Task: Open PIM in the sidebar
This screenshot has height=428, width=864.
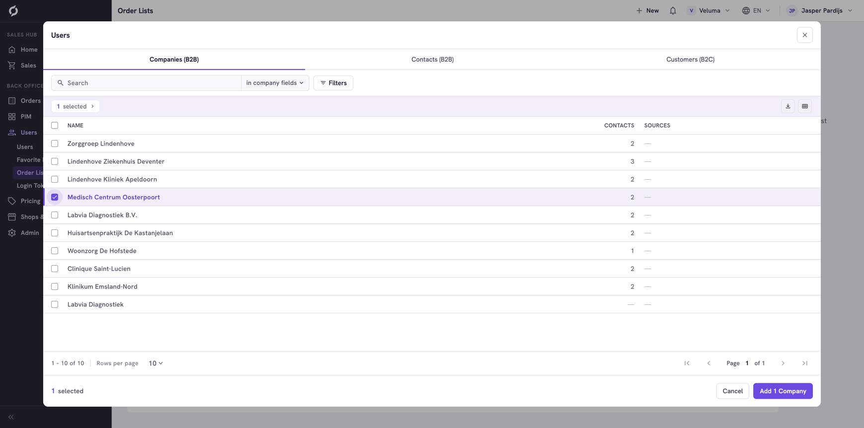Action: click(20, 117)
